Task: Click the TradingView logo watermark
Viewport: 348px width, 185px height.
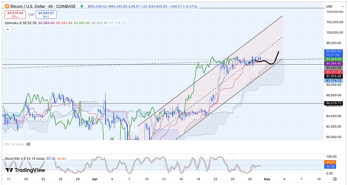Action: pyautogui.click(x=25, y=170)
